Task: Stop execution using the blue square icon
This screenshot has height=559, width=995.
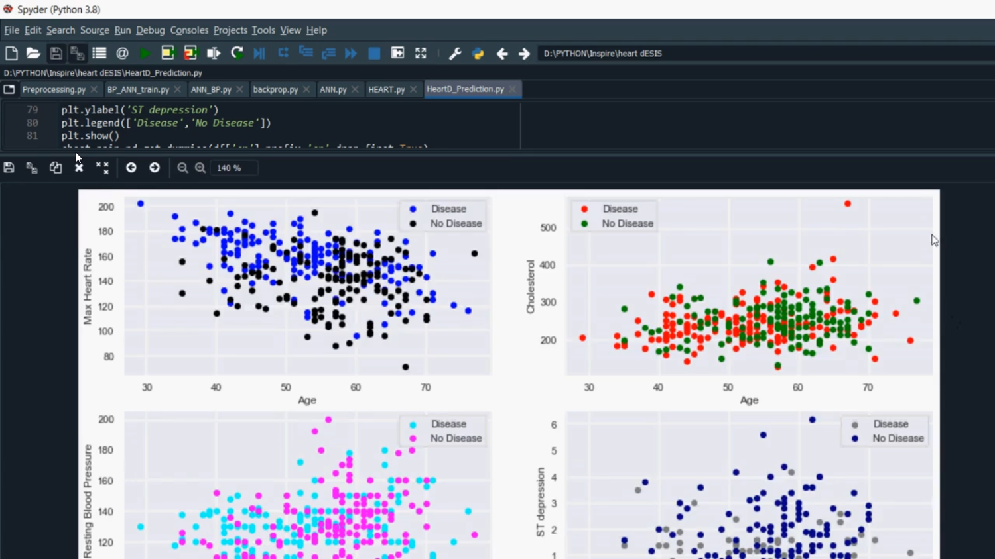Action: click(x=373, y=53)
